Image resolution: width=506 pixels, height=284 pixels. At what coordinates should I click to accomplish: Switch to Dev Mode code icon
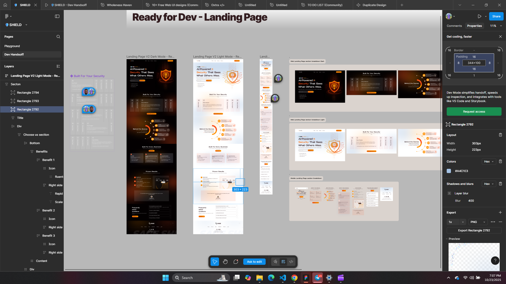click(x=291, y=262)
